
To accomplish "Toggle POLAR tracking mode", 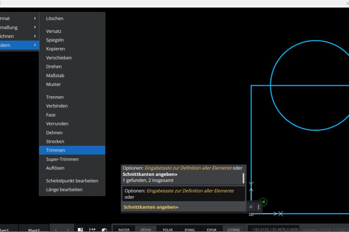I will point(168,229).
